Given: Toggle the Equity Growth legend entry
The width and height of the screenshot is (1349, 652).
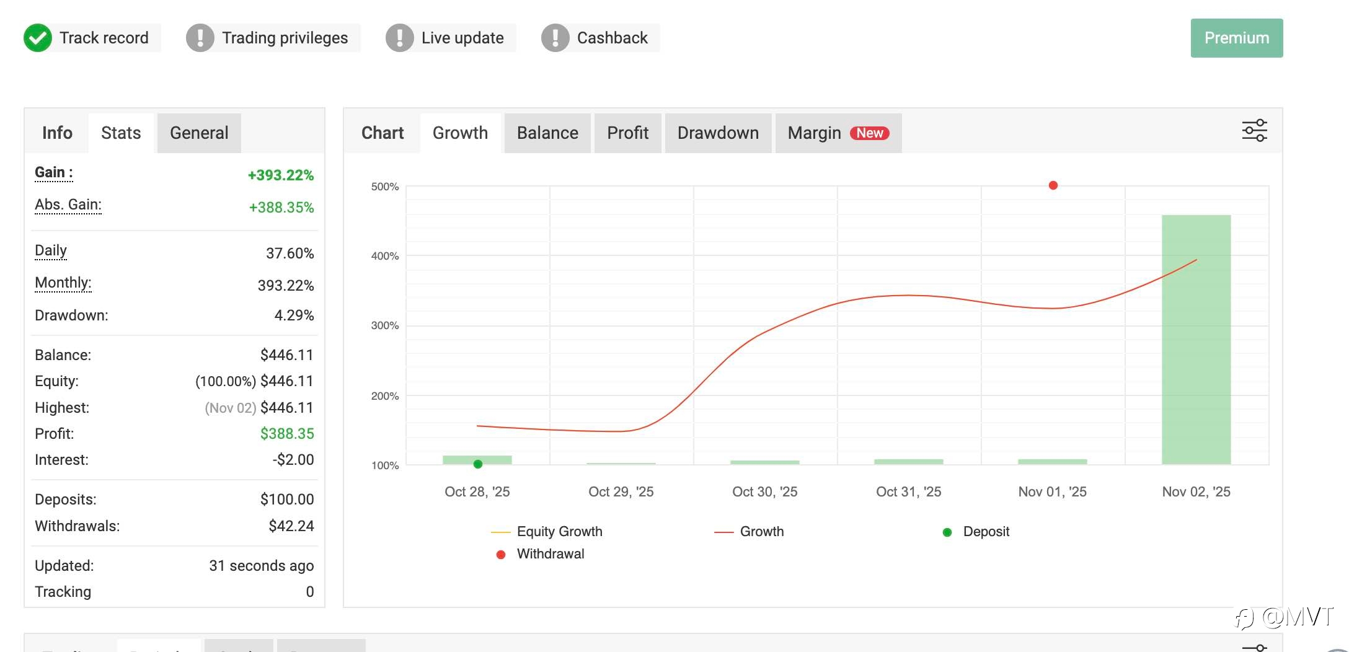Looking at the screenshot, I should pos(547,532).
